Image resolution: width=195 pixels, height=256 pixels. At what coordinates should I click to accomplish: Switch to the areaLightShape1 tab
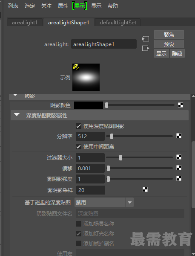pos(69,23)
